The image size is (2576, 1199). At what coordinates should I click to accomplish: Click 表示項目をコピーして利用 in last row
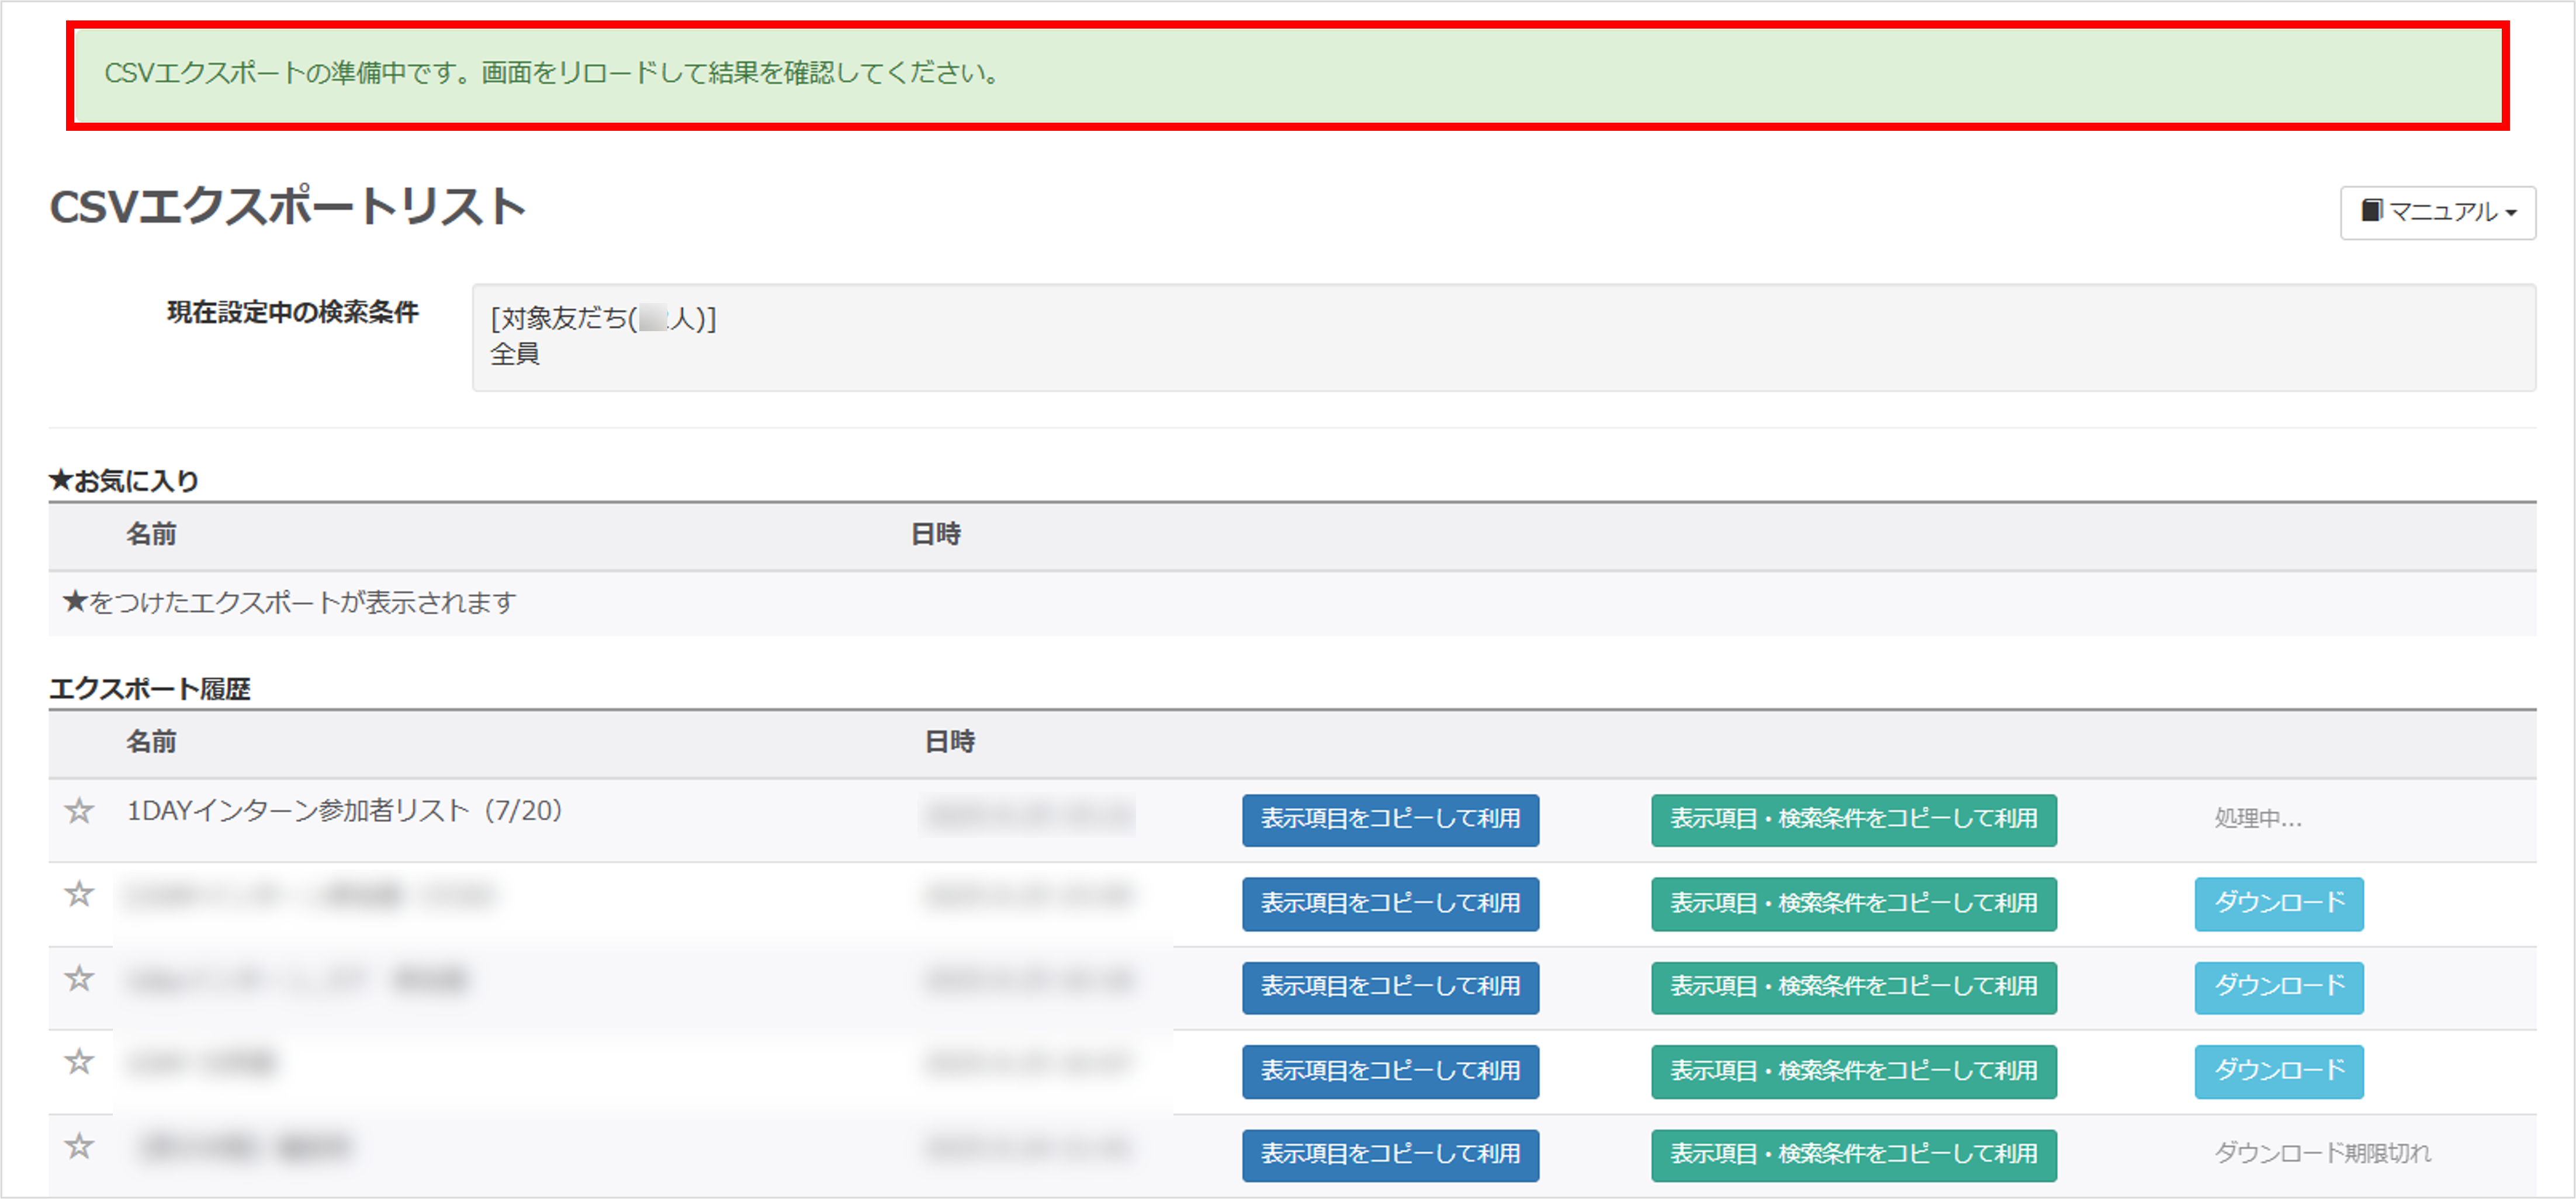1390,1155
